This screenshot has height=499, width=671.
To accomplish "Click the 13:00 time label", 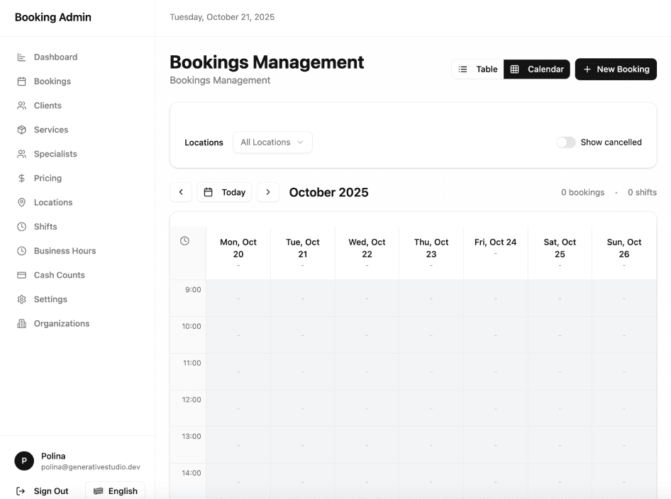I will 192,436.
